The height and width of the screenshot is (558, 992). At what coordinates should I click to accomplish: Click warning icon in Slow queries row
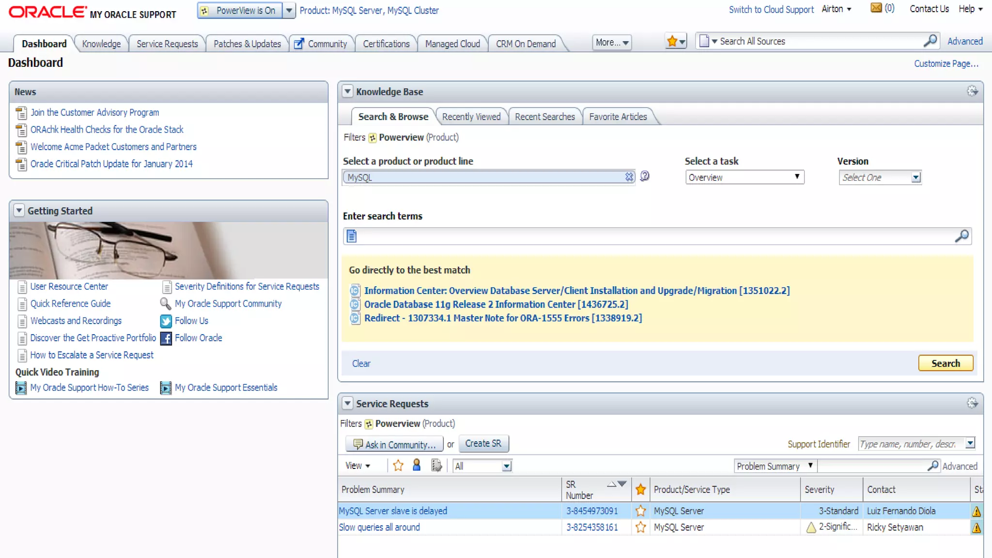tap(976, 527)
